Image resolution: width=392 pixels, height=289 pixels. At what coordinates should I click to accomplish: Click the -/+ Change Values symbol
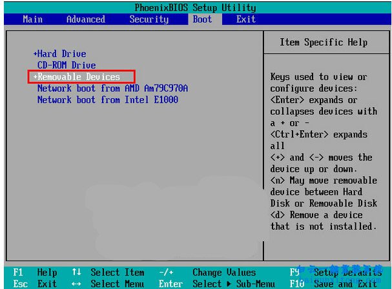(x=166, y=272)
